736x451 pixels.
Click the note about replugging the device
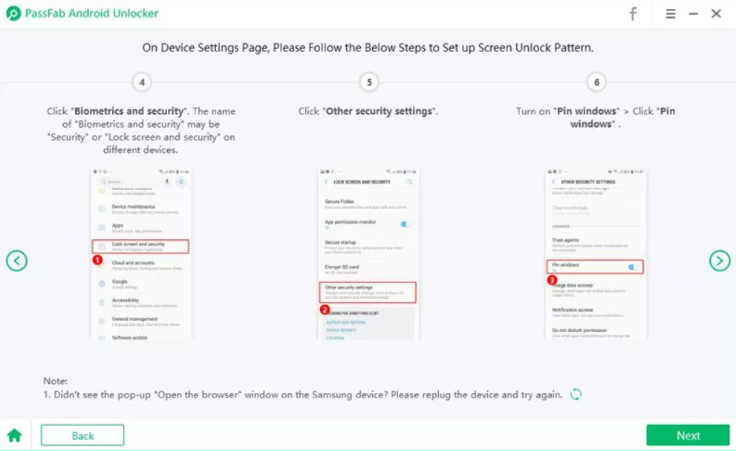(x=303, y=395)
